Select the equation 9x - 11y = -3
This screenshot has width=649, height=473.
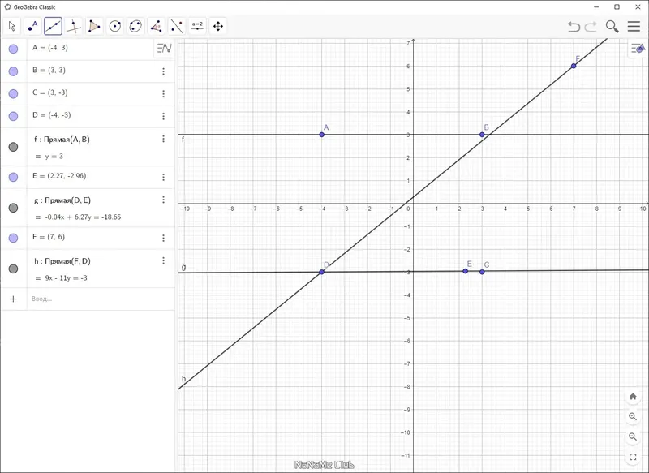[x=67, y=278]
